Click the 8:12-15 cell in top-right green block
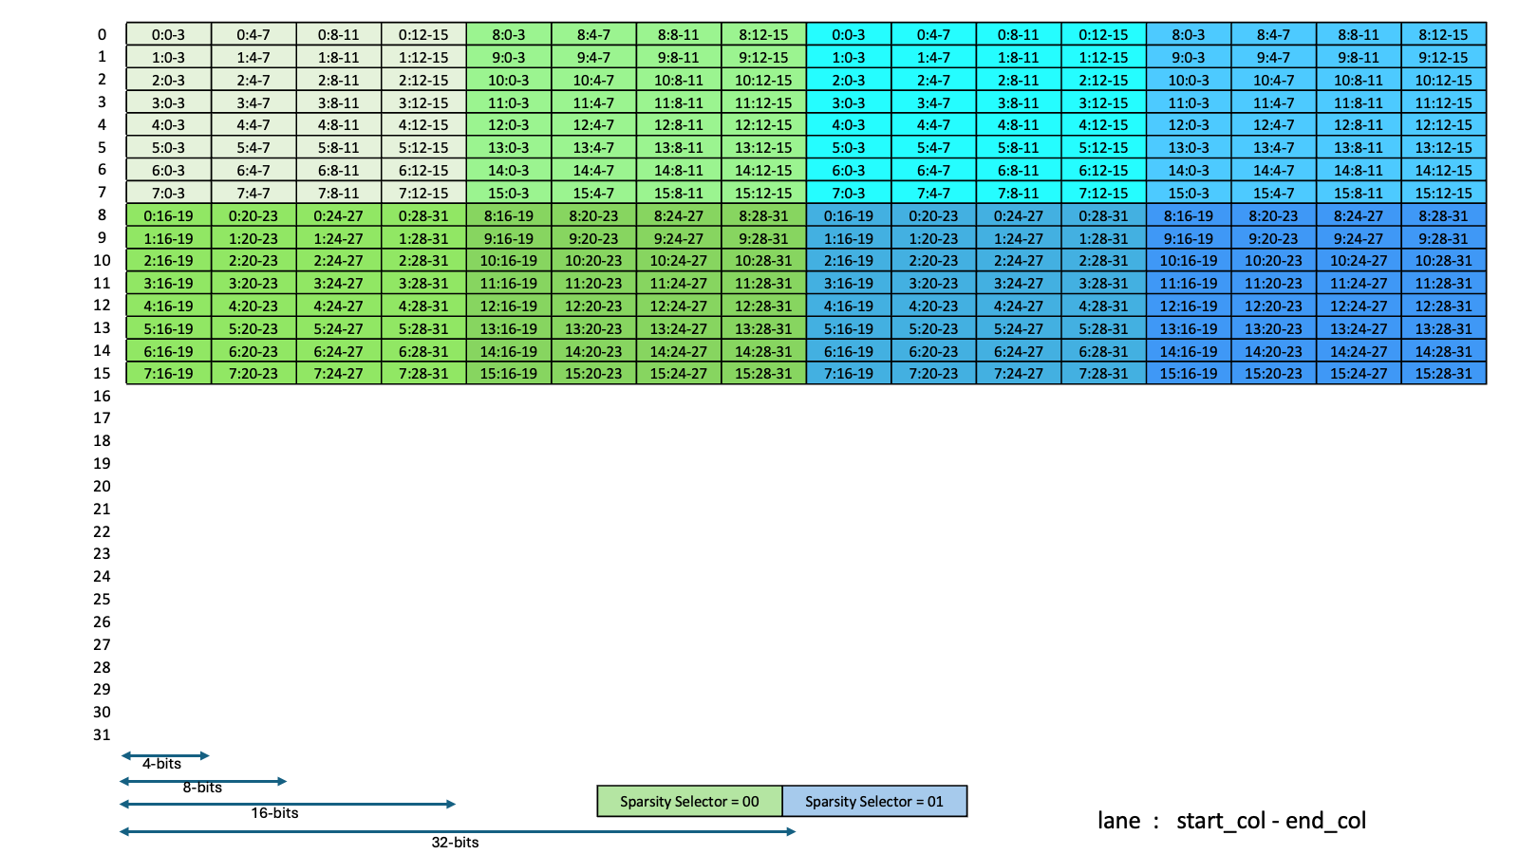 764,33
